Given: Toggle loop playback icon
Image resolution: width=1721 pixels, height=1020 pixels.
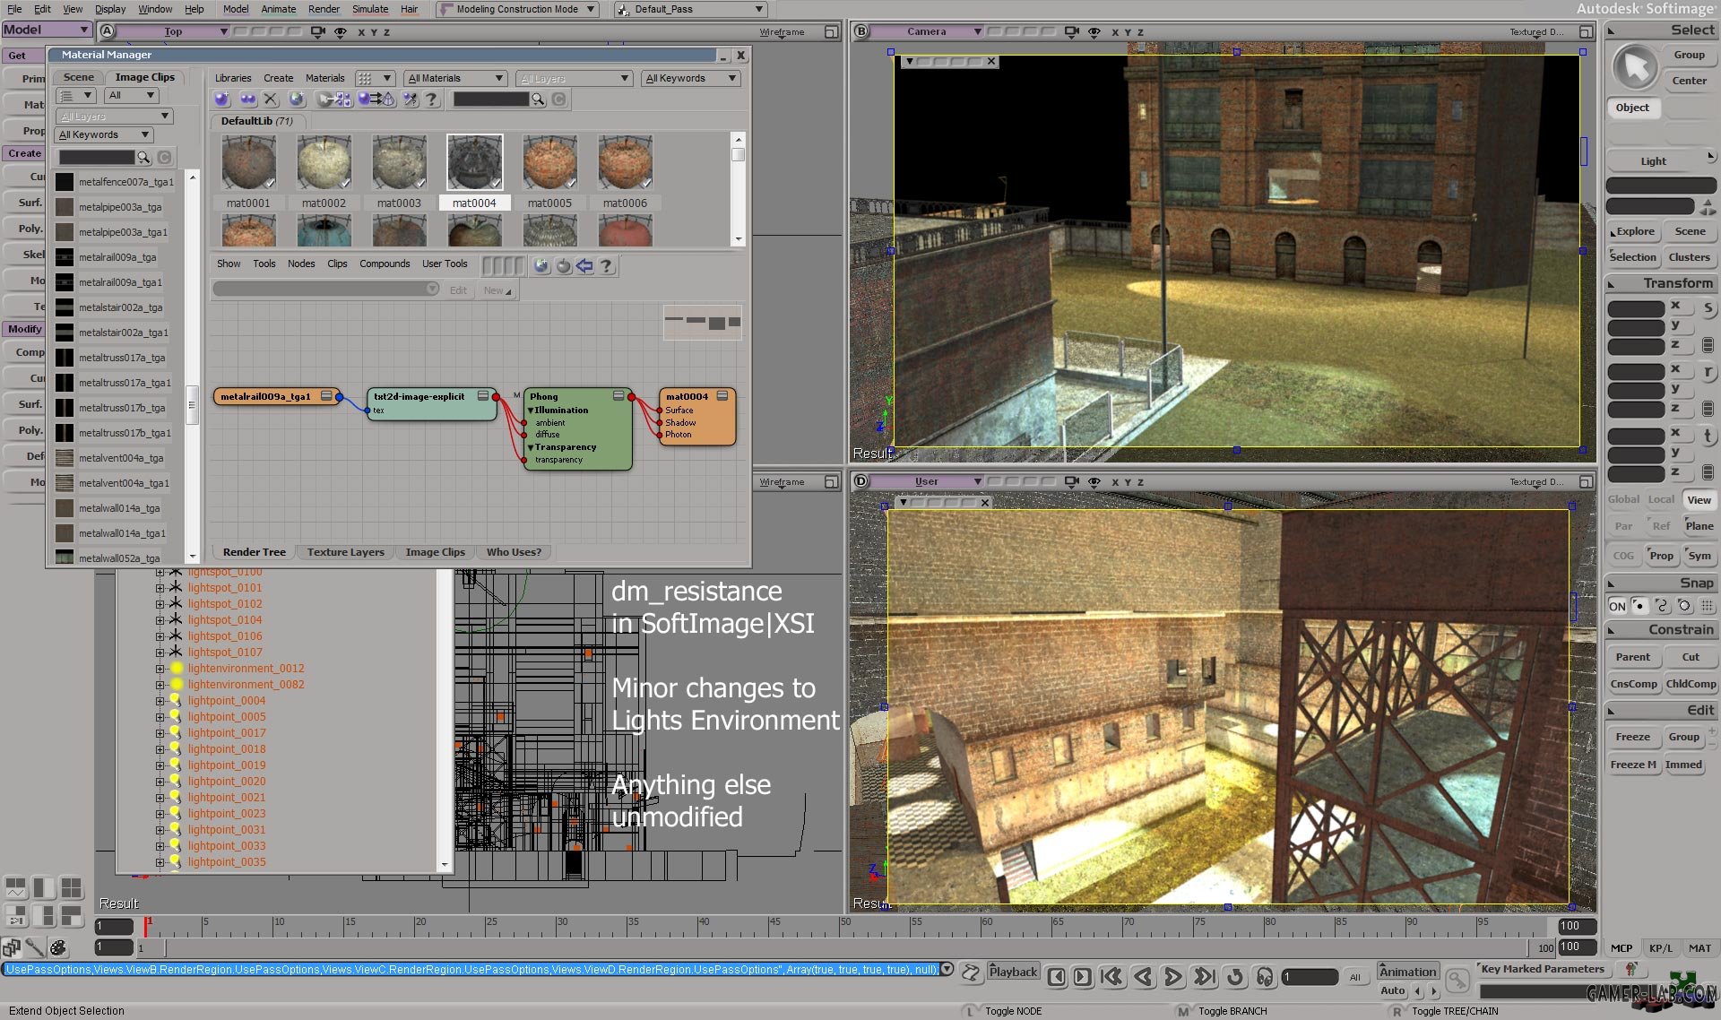Looking at the screenshot, I should click(1235, 977).
